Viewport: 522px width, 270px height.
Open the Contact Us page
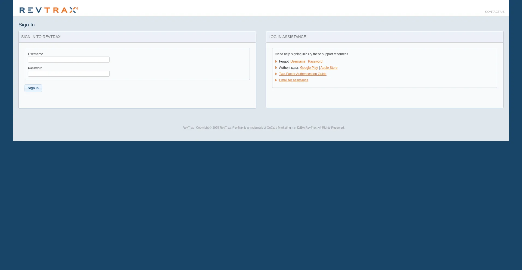coord(495,12)
